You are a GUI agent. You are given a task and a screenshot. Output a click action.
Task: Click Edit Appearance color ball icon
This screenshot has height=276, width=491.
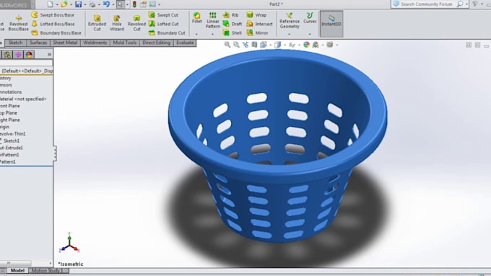click(307, 45)
